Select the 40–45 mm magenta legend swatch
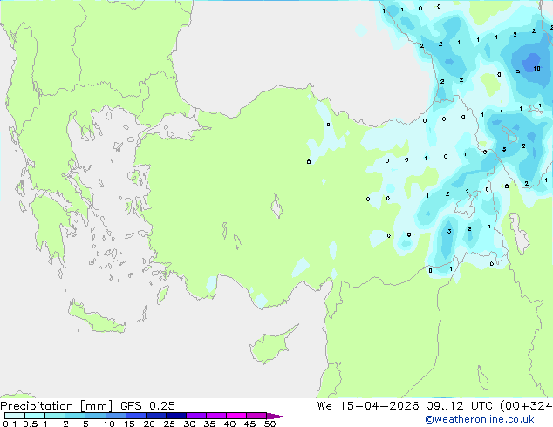 coord(236,416)
